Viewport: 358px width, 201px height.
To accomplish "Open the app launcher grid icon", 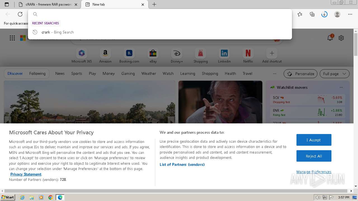I will (12, 38).
